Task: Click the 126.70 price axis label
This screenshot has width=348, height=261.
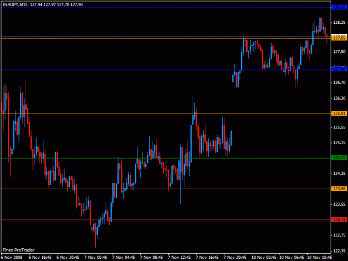Action: (x=339, y=82)
